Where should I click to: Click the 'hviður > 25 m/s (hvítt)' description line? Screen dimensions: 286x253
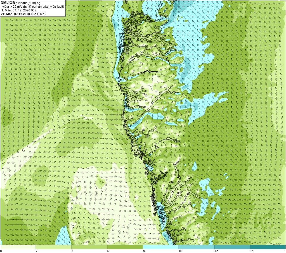[32, 7]
